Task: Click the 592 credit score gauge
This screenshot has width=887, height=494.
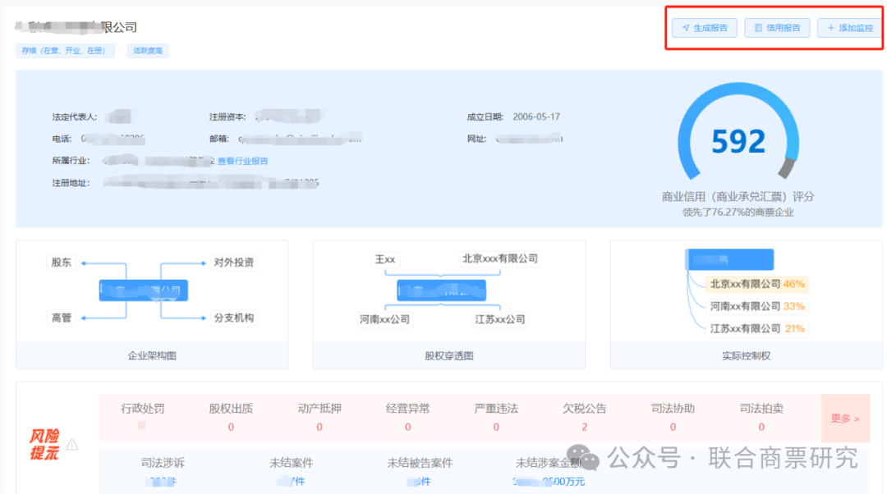Action: [x=738, y=143]
